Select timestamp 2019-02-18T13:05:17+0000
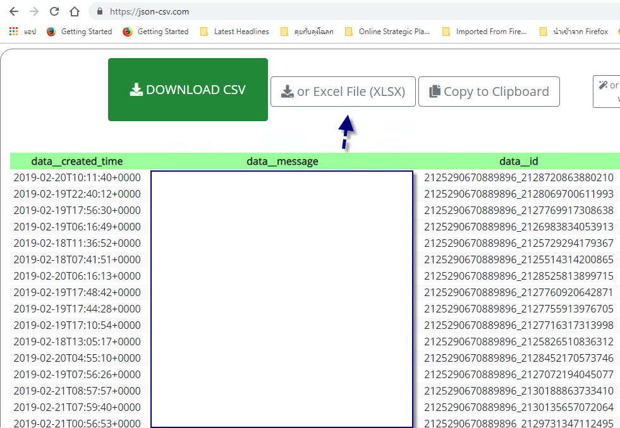The image size is (620, 428). tap(77, 342)
